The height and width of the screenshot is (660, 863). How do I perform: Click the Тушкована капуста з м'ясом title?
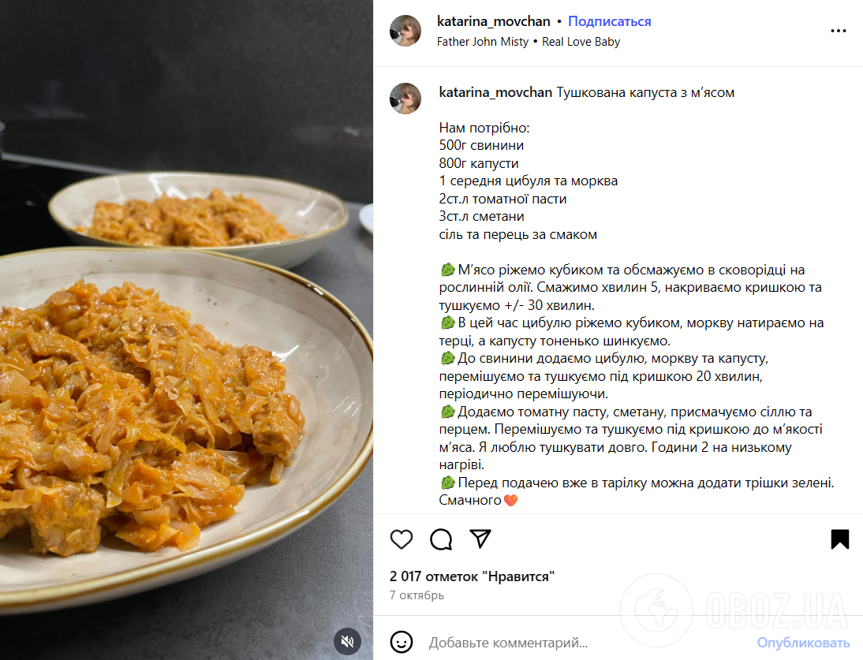pos(645,92)
